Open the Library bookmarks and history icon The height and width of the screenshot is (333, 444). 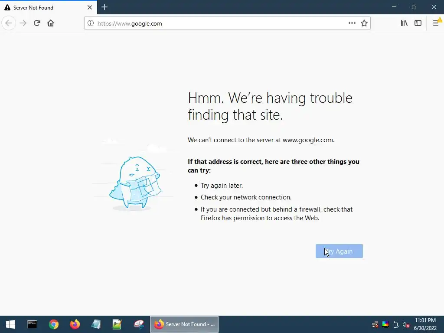404,23
